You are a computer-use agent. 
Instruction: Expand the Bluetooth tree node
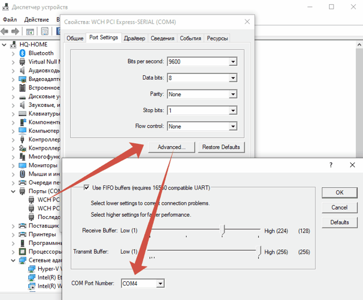(x=13, y=53)
